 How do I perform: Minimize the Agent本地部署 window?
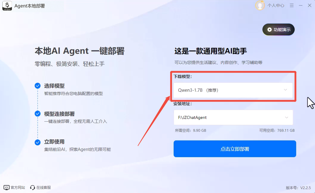301,6
